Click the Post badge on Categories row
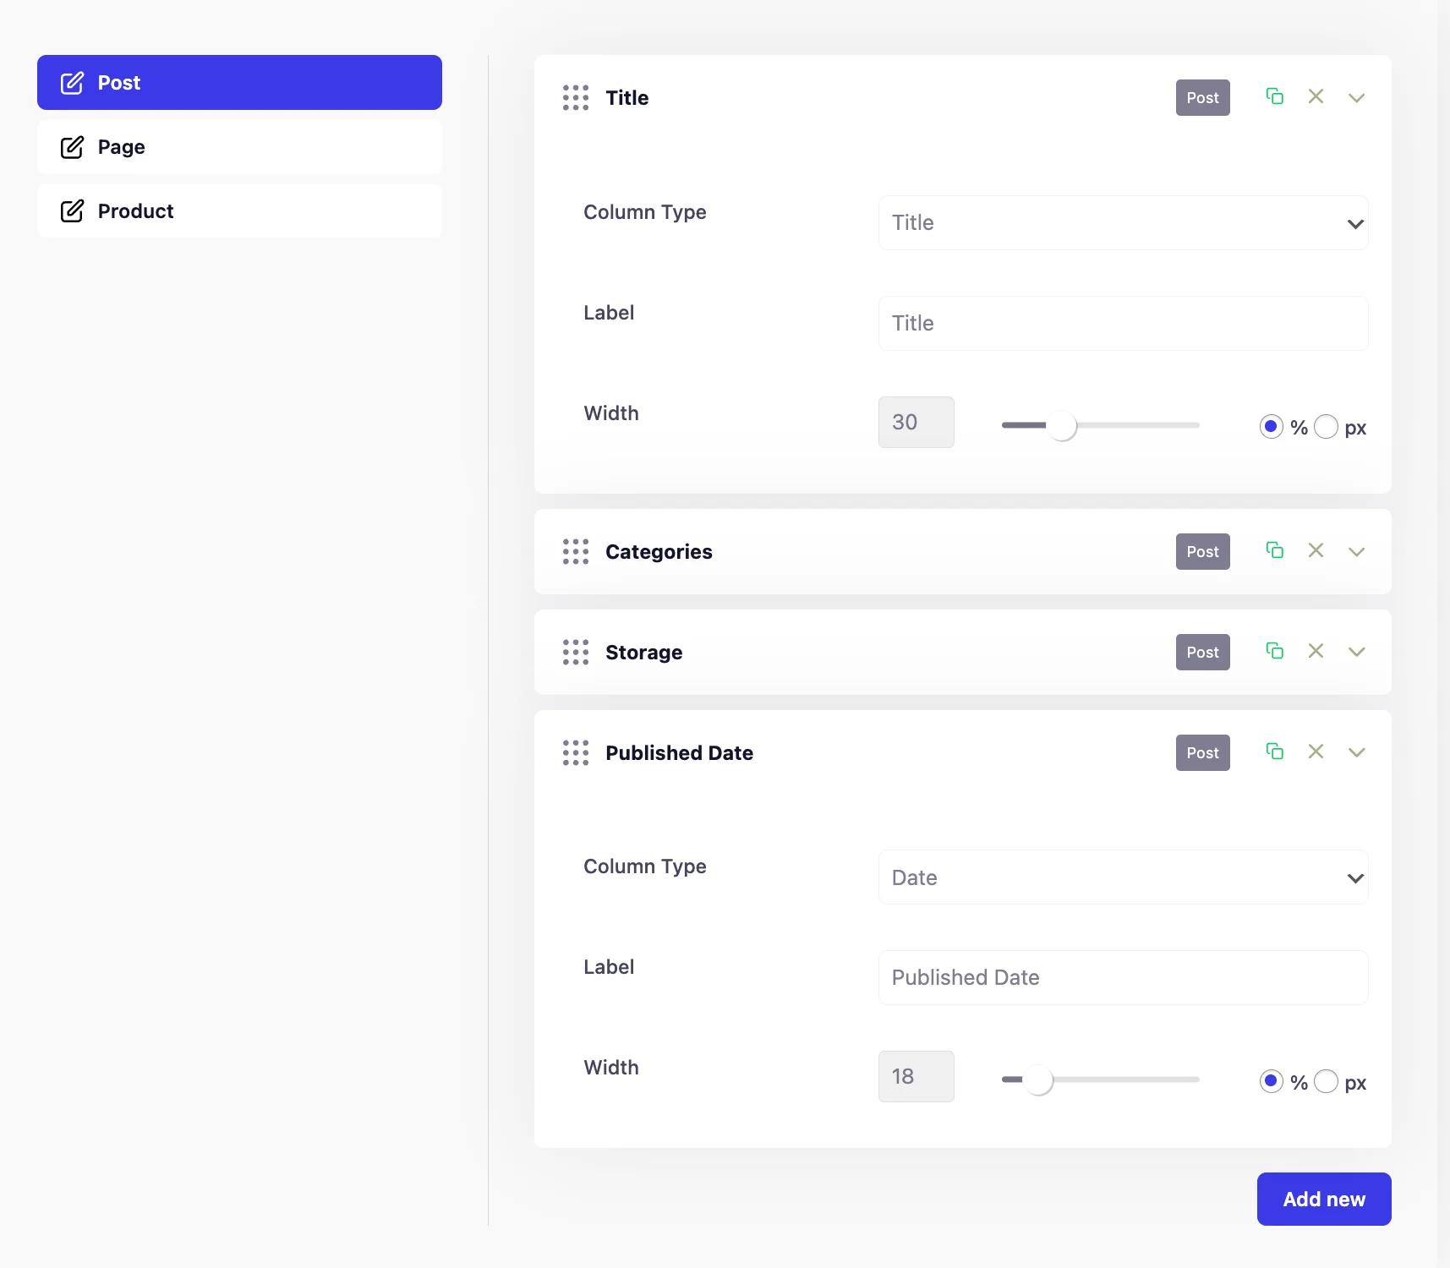This screenshot has width=1450, height=1268. (1203, 552)
